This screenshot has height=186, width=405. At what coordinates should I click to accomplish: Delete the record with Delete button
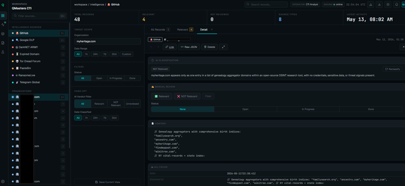[x=210, y=47]
